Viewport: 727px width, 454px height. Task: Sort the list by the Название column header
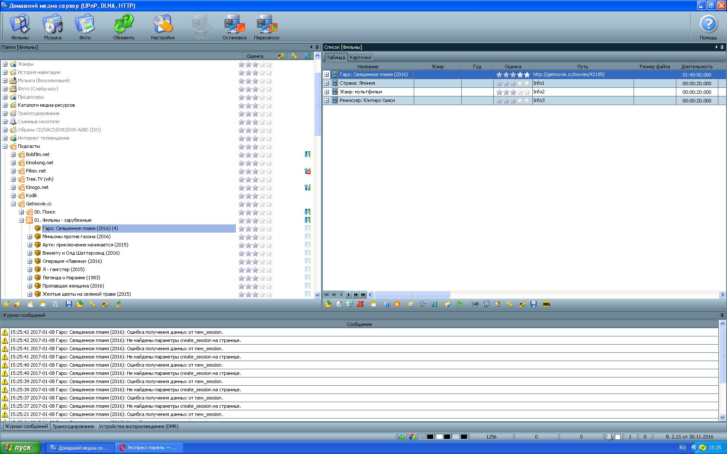coord(368,67)
